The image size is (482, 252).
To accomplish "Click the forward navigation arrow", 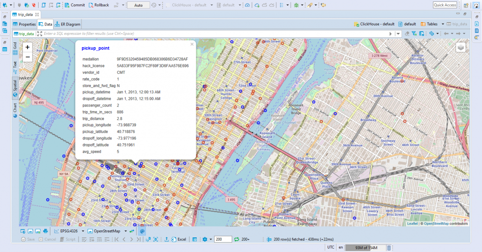I will click(458, 33).
